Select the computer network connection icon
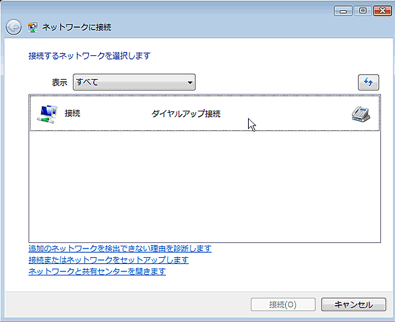Image resolution: width=395 pixels, height=322 pixels. [47, 114]
